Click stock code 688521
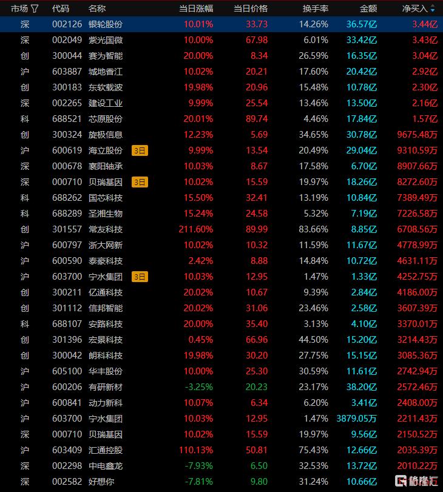443x492 pixels. 67,119
